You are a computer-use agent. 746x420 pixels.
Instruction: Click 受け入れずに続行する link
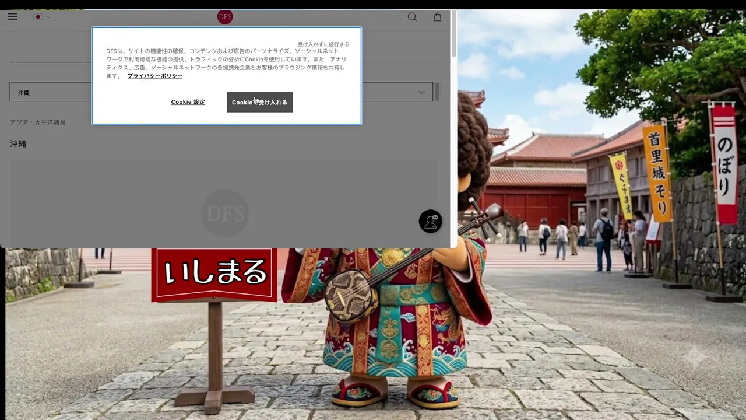point(323,44)
